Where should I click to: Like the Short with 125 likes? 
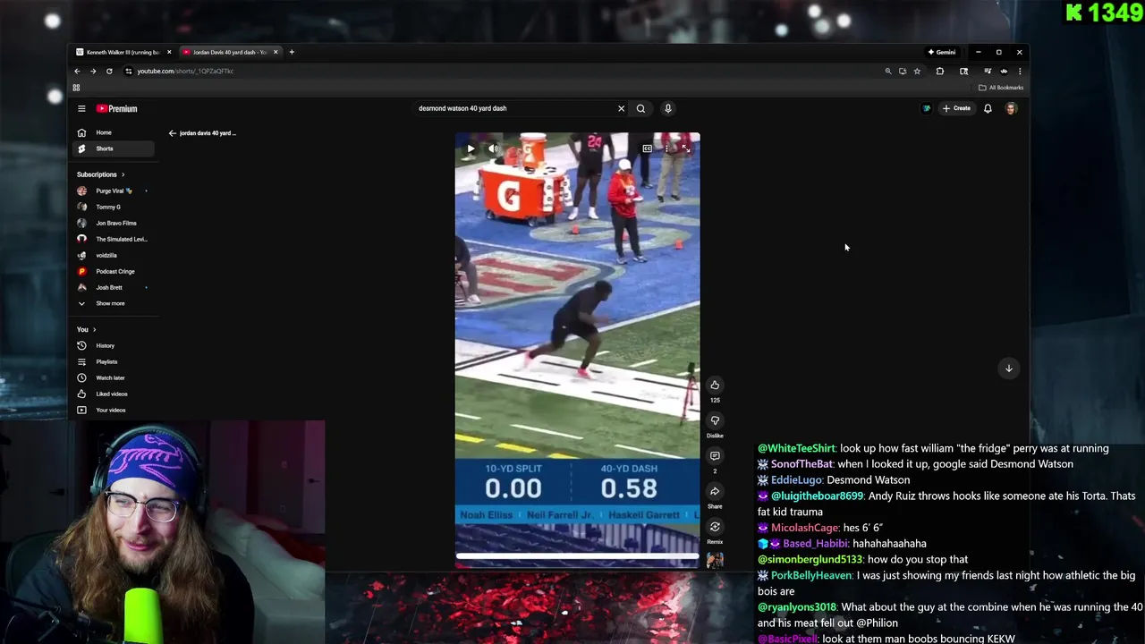(715, 385)
